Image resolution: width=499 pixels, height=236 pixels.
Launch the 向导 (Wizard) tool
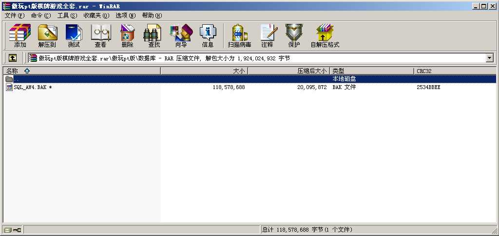point(181,36)
